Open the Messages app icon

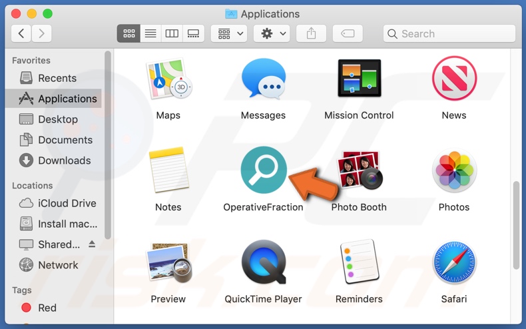click(264, 79)
